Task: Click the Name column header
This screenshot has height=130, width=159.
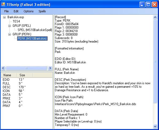Action: coord(9,75)
